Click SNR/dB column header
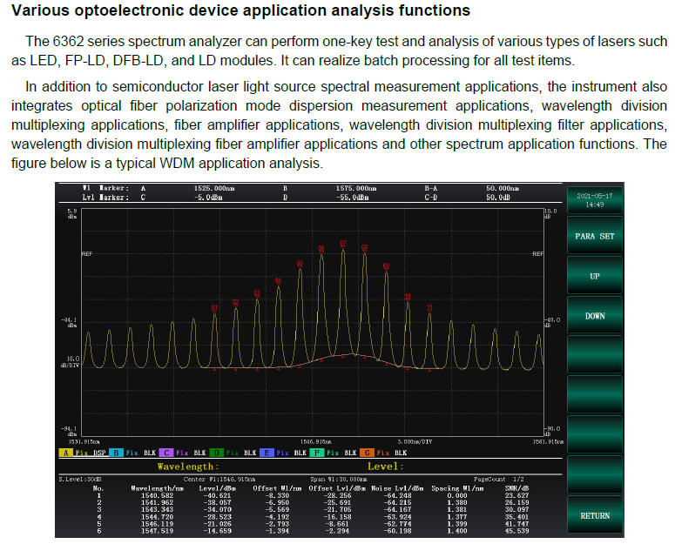 pos(516,488)
